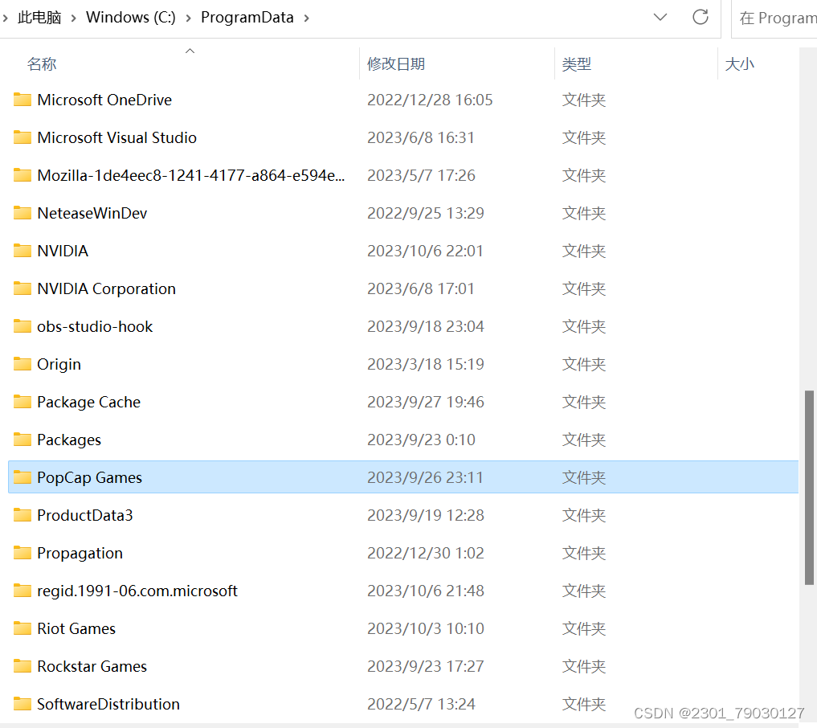Select the NeteaseWinDev folder name
This screenshot has width=817, height=728.
pyautogui.click(x=92, y=213)
